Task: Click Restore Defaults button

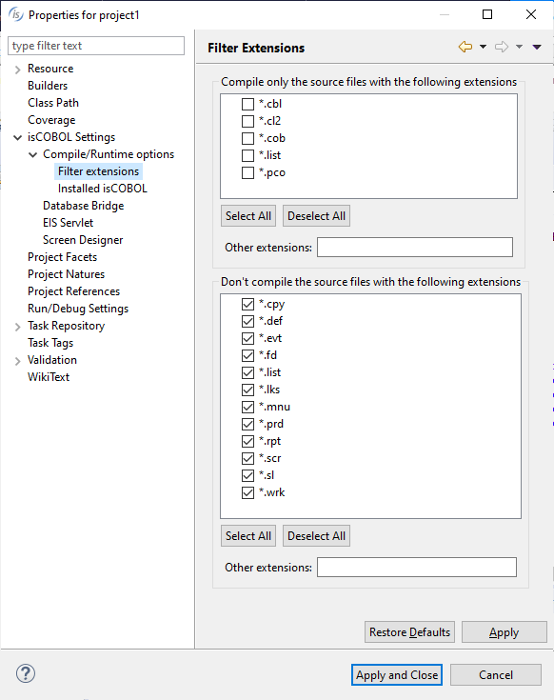Action: click(409, 632)
